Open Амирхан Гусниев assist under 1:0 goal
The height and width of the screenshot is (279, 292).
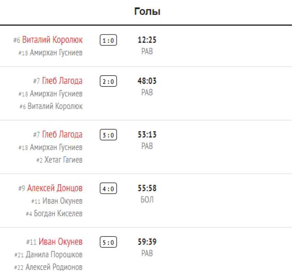click(x=56, y=53)
